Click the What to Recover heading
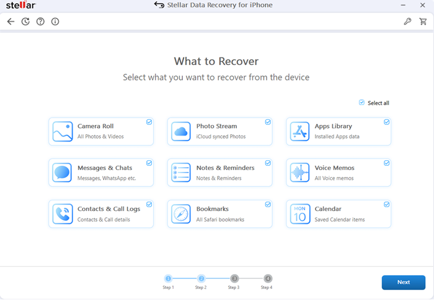This screenshot has width=434, height=300. click(x=216, y=61)
